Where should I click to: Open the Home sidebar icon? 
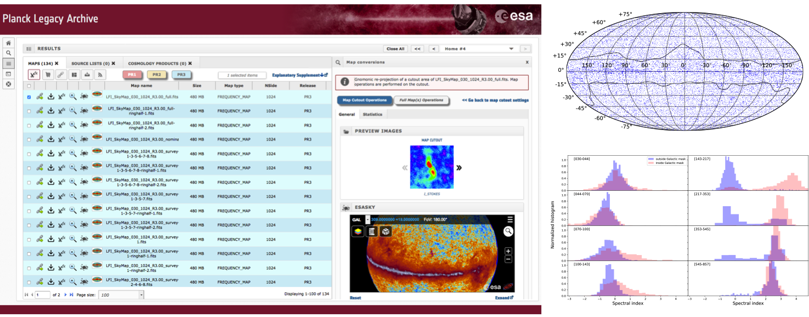pyautogui.click(x=8, y=43)
